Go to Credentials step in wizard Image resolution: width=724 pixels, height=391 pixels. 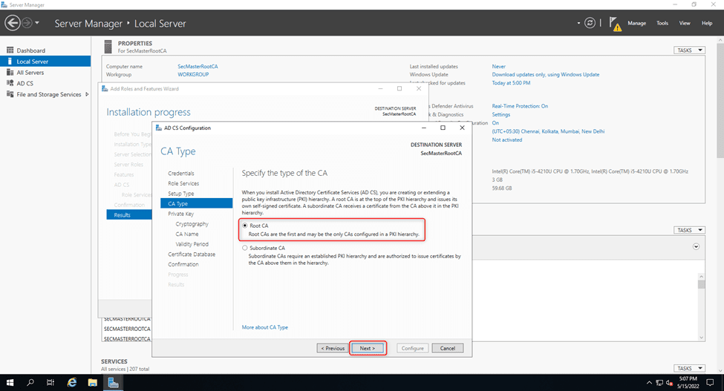click(181, 174)
